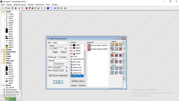
Task: Click the Изменить event button
Action: (82, 86)
